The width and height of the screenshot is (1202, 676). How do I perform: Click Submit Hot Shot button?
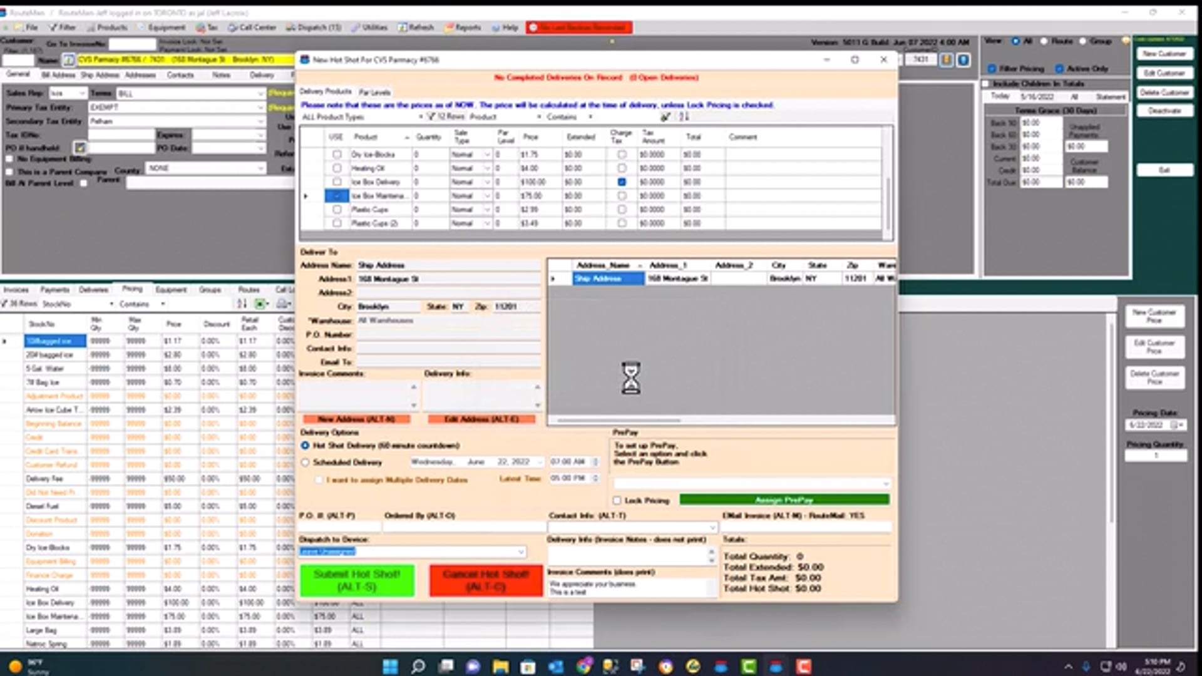(357, 581)
